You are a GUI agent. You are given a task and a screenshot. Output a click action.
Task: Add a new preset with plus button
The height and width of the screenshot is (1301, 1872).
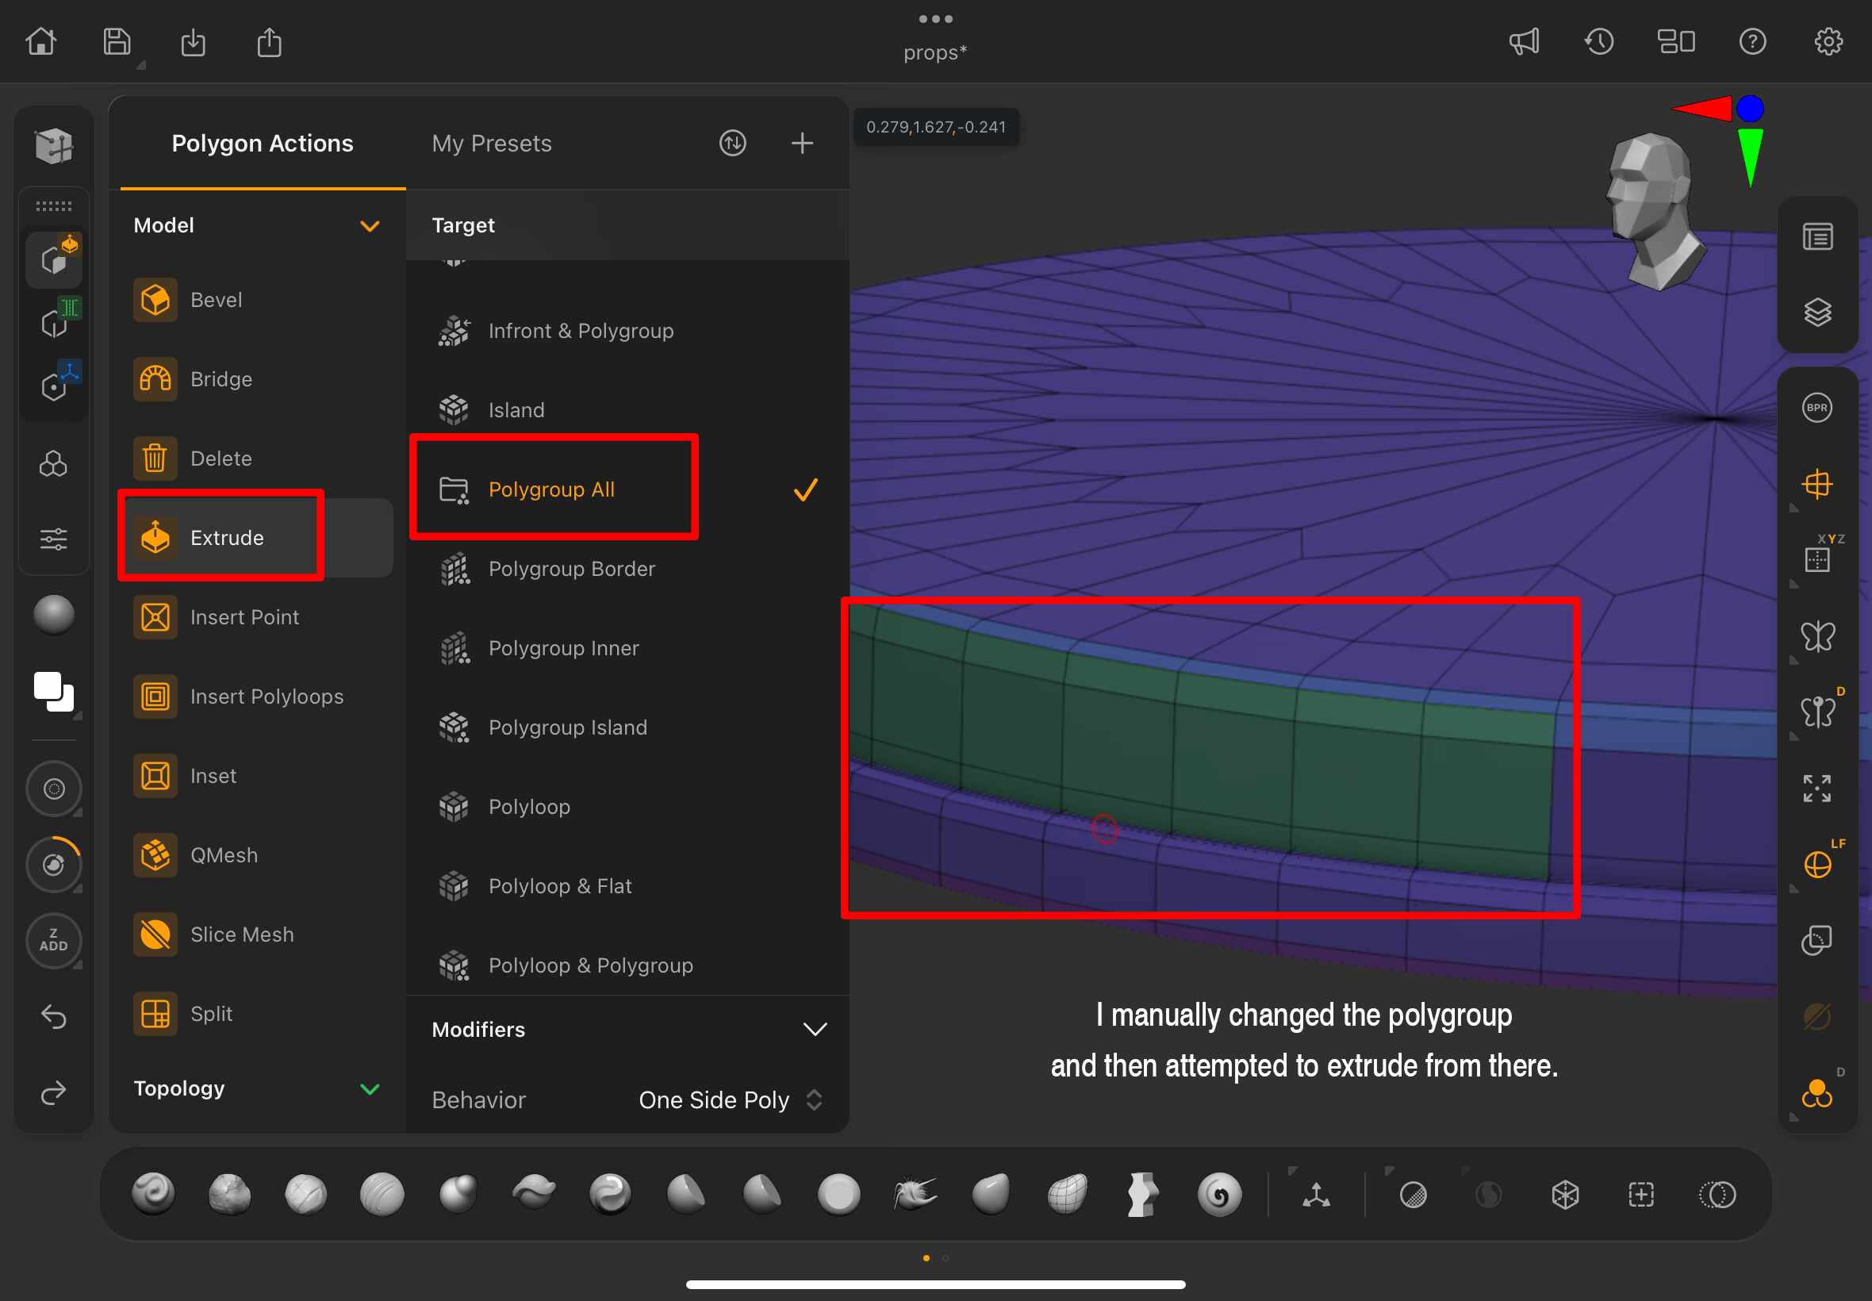click(802, 144)
